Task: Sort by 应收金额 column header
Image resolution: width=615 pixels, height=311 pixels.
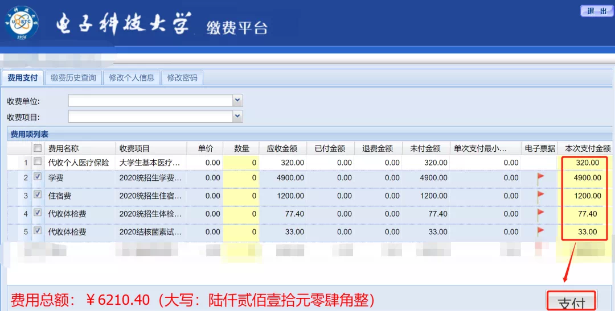Action: (x=283, y=148)
